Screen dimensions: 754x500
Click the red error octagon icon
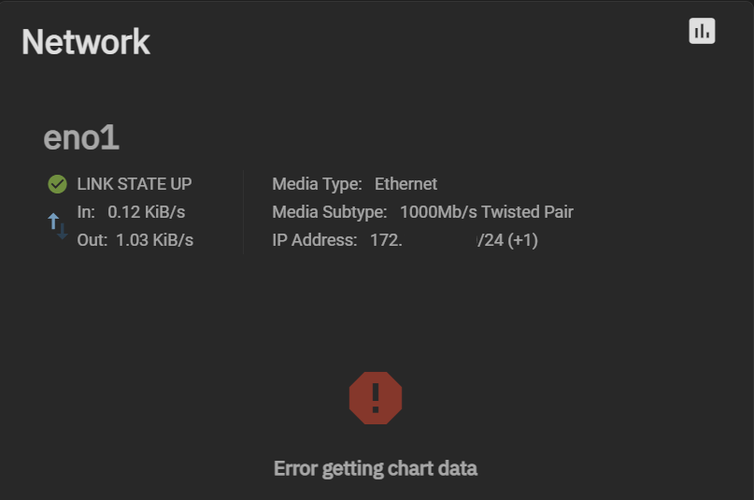click(376, 398)
